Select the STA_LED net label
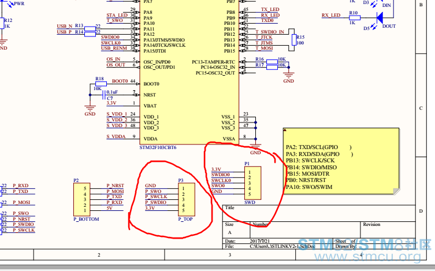Image resolution: width=435 pixels, height=271 pixels. 117,15
